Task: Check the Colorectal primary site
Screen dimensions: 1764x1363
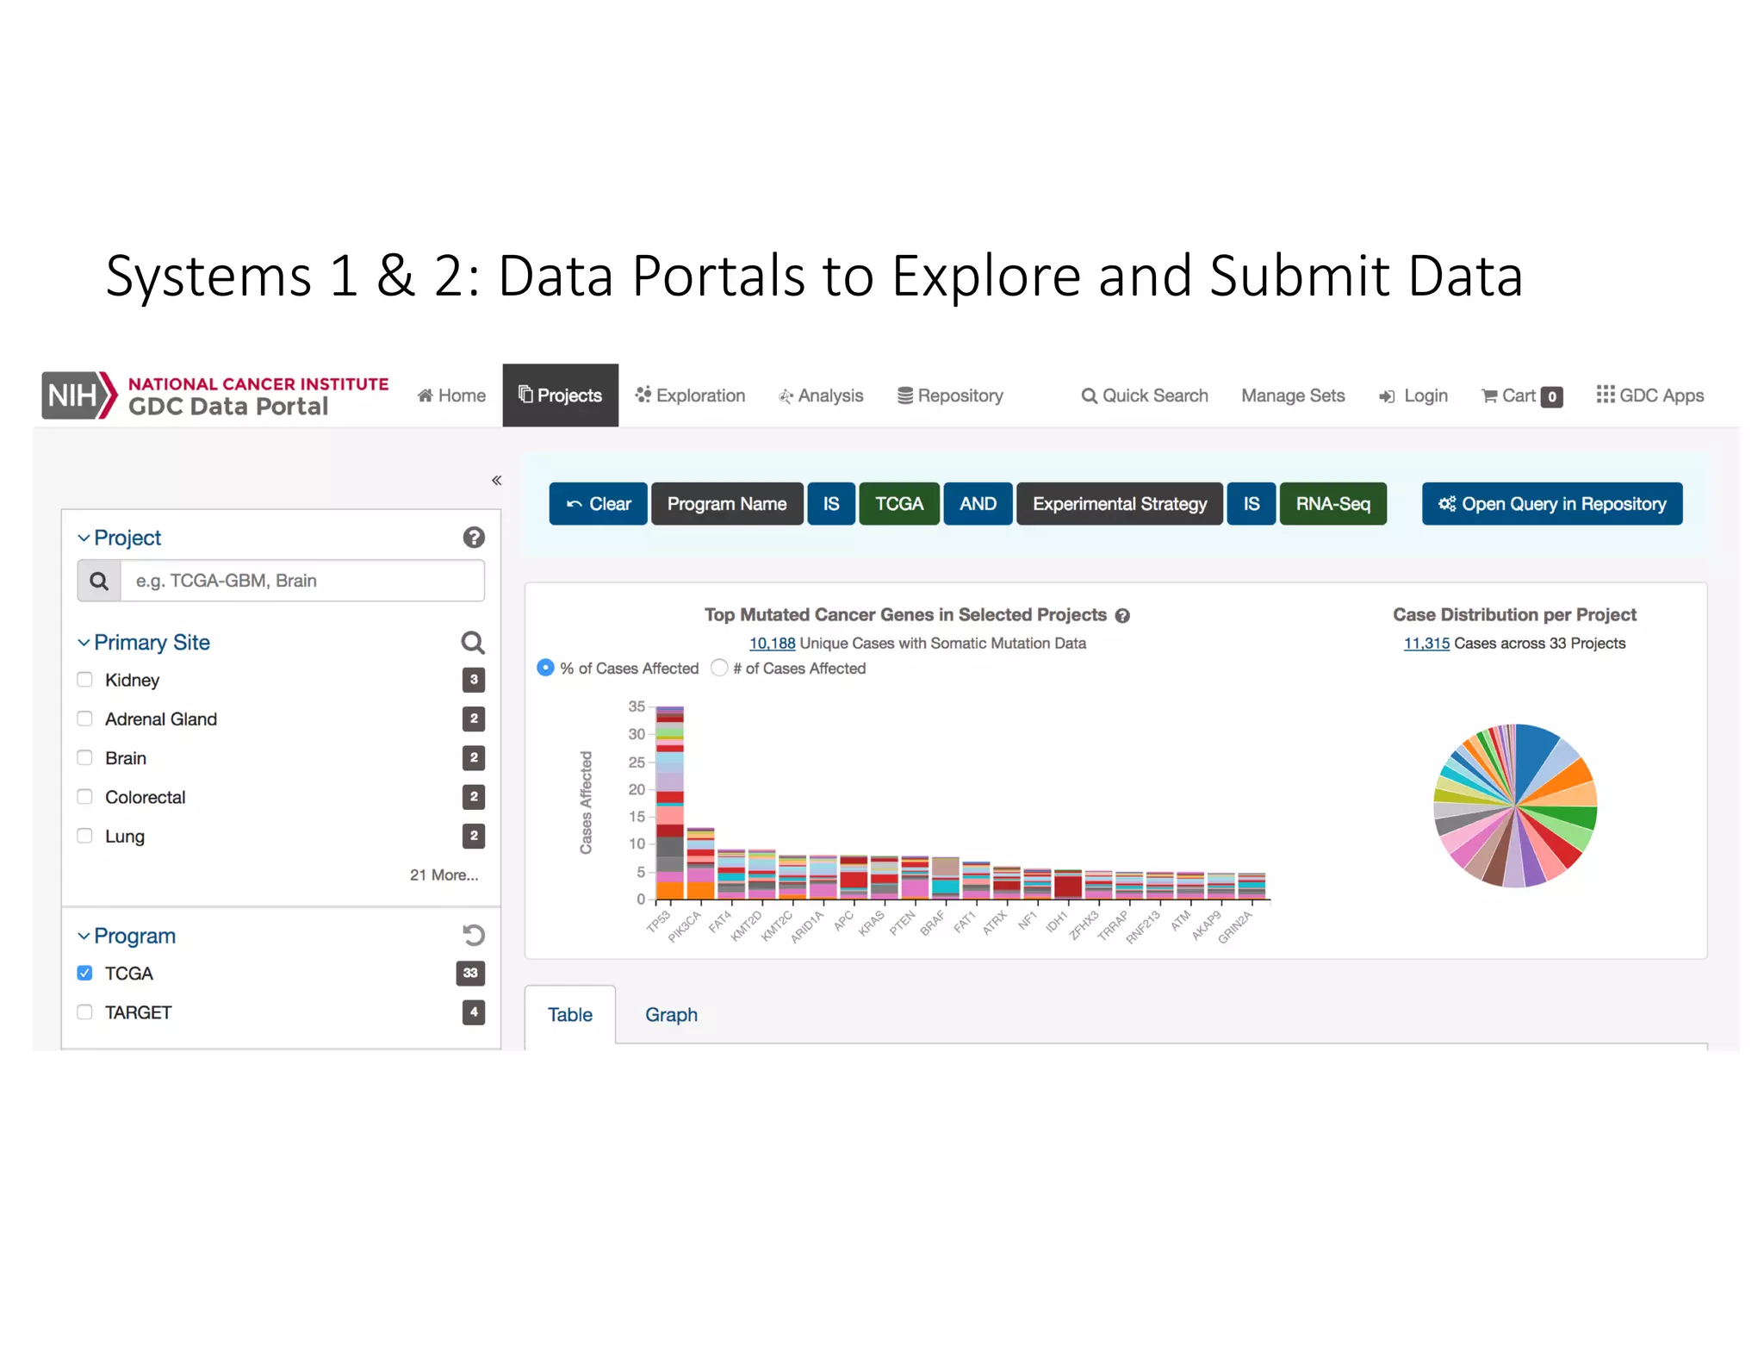Action: [84, 797]
